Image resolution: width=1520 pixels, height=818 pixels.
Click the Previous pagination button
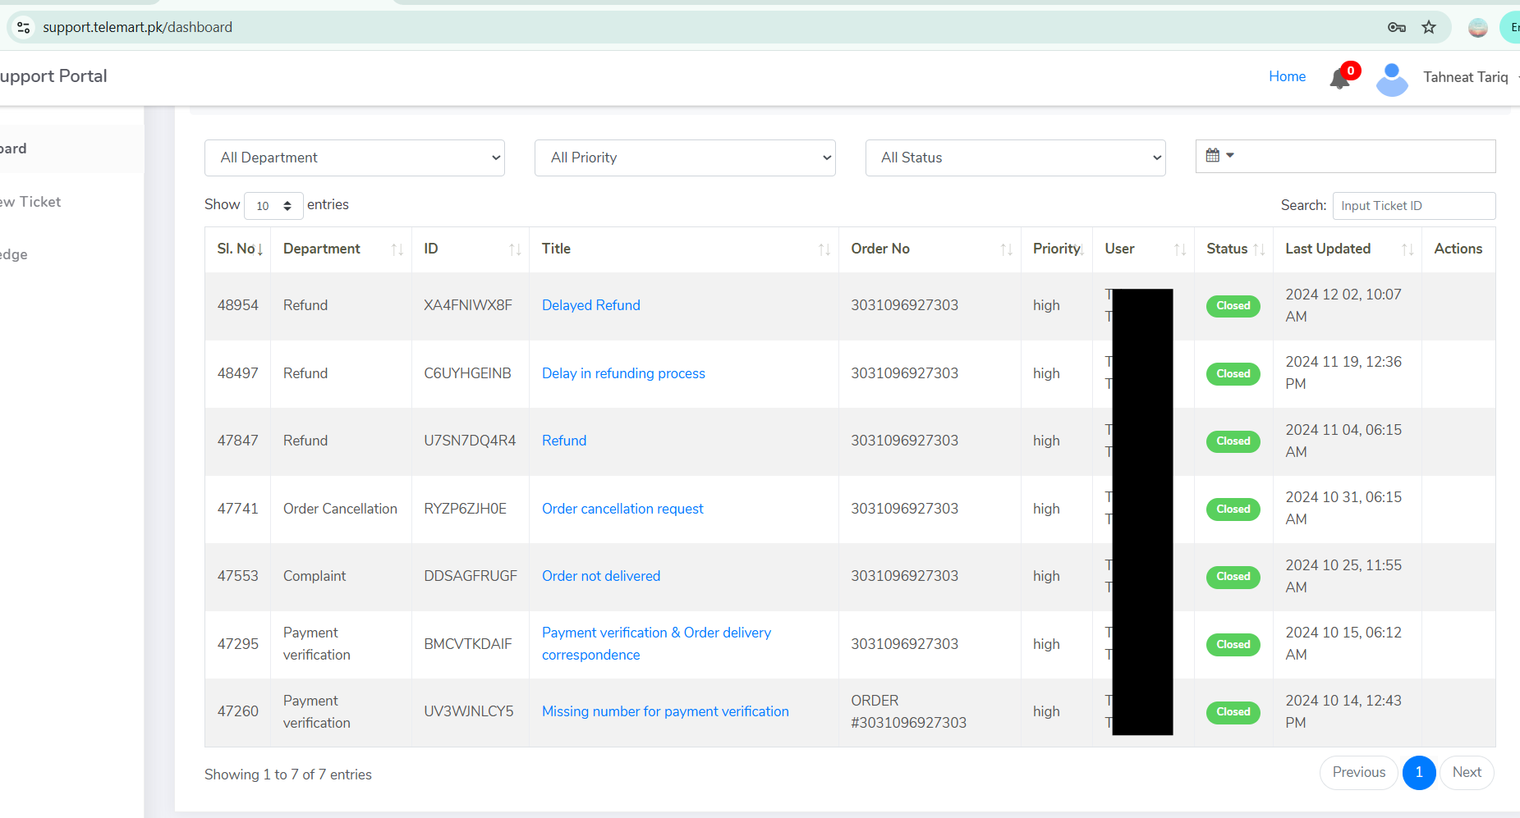point(1358,772)
